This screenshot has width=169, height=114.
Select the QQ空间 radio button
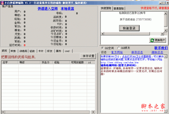pos(103,48)
